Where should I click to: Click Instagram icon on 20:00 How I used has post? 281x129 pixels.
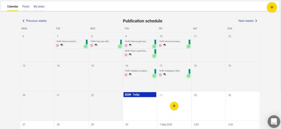[126, 55]
